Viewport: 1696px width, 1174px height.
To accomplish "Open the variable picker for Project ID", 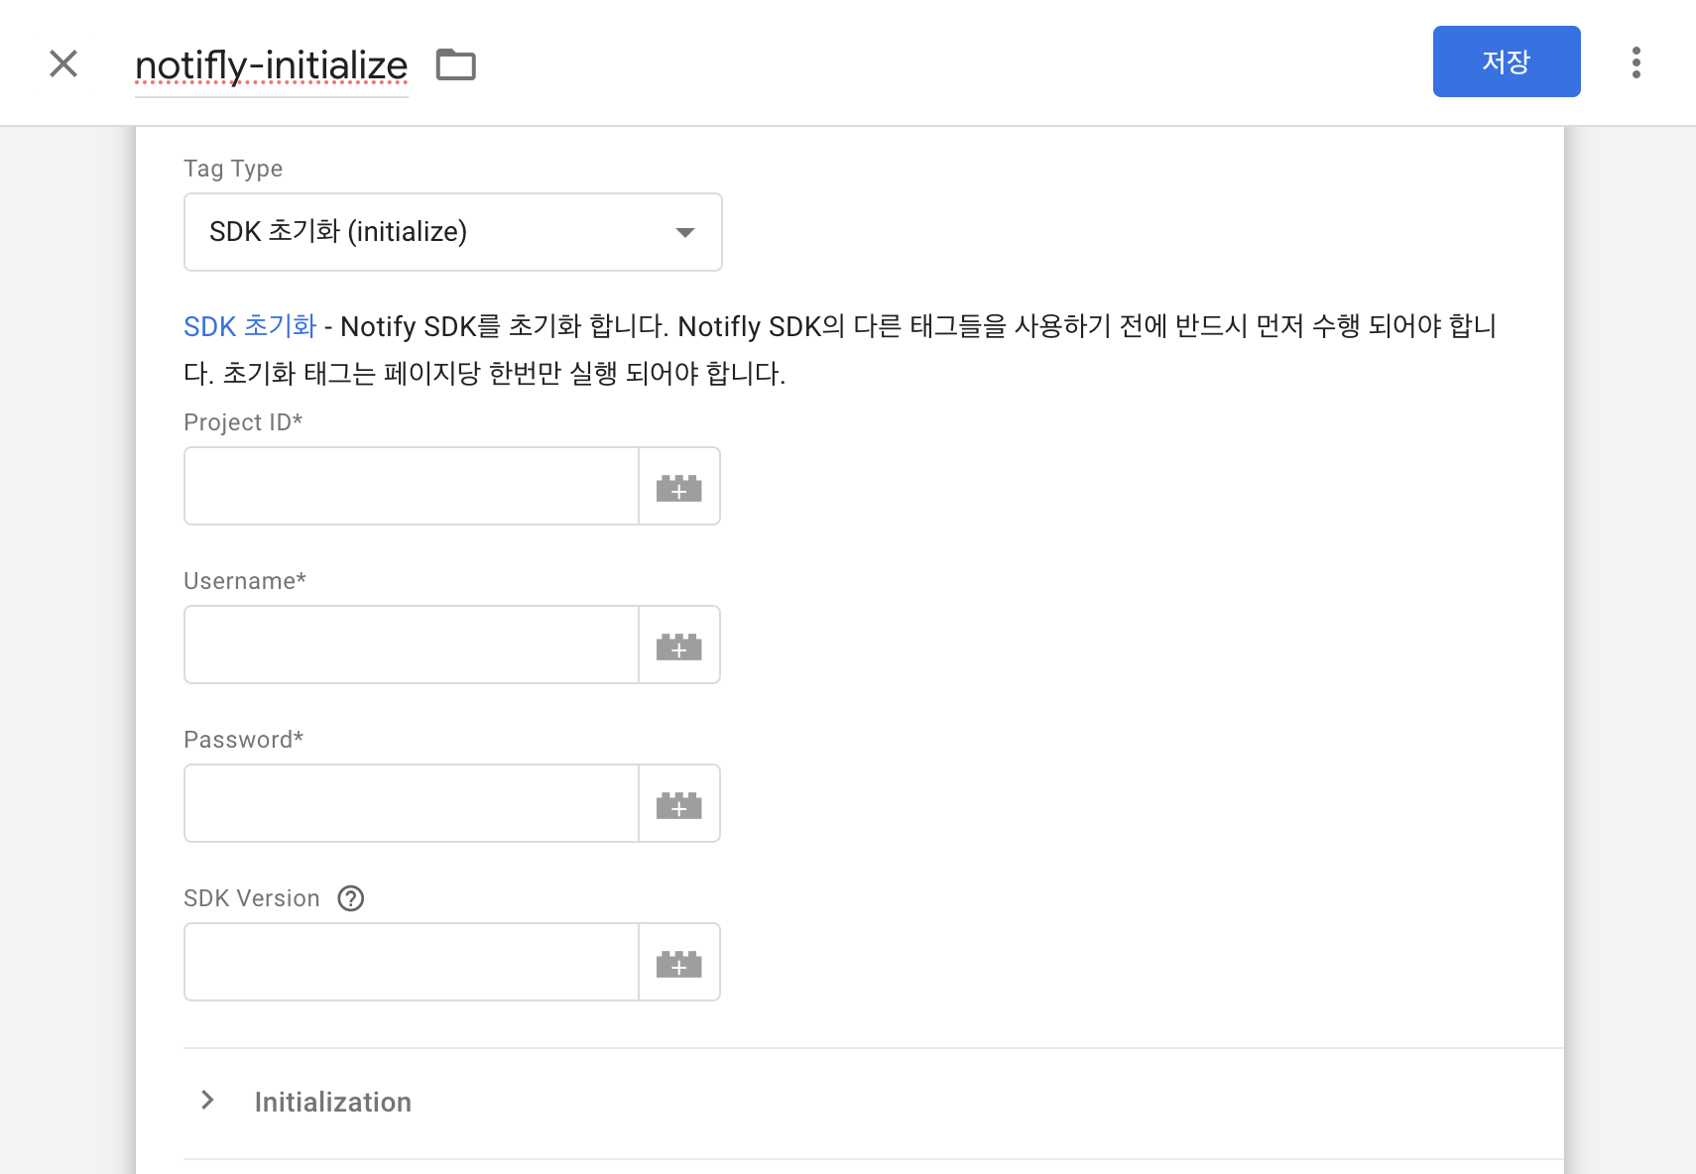I will [x=678, y=486].
